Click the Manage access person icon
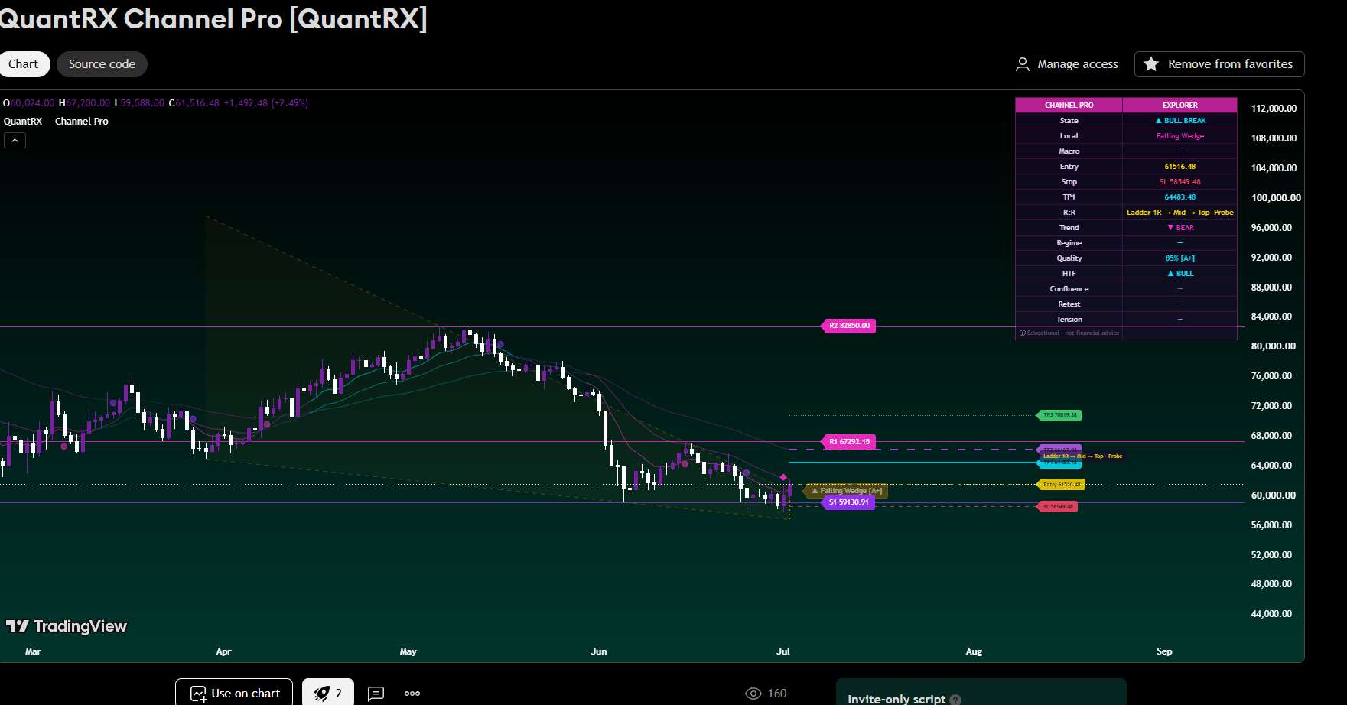This screenshot has width=1347, height=705. 1023,64
